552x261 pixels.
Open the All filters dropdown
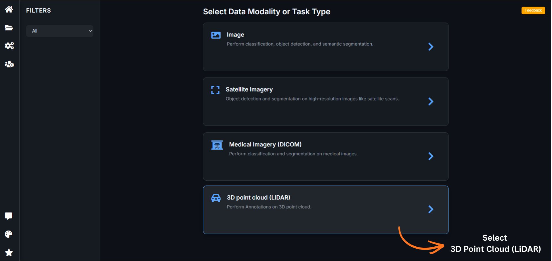click(60, 31)
